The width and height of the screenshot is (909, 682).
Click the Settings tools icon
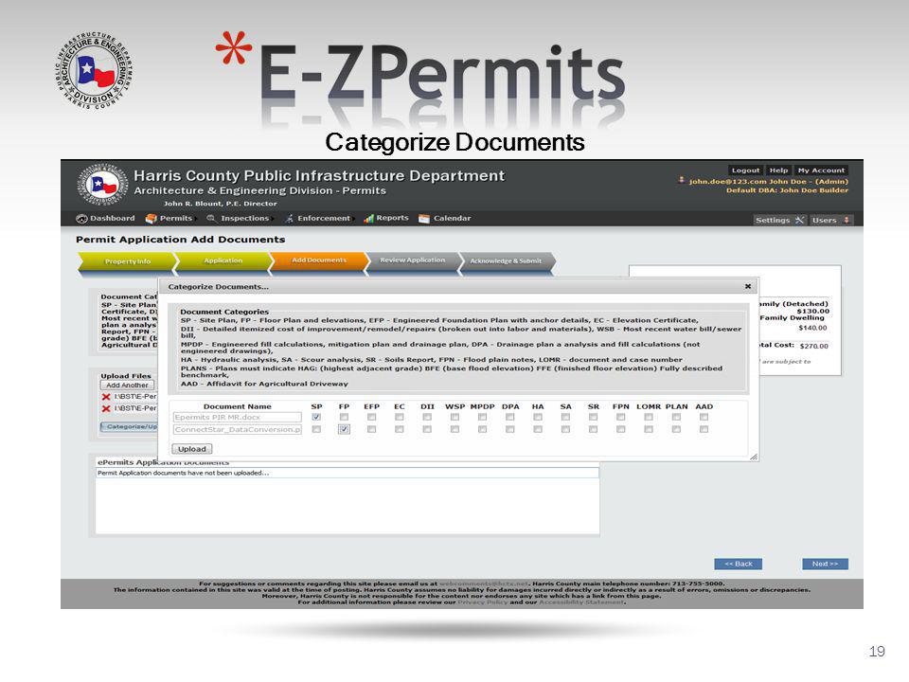pyautogui.click(x=799, y=221)
